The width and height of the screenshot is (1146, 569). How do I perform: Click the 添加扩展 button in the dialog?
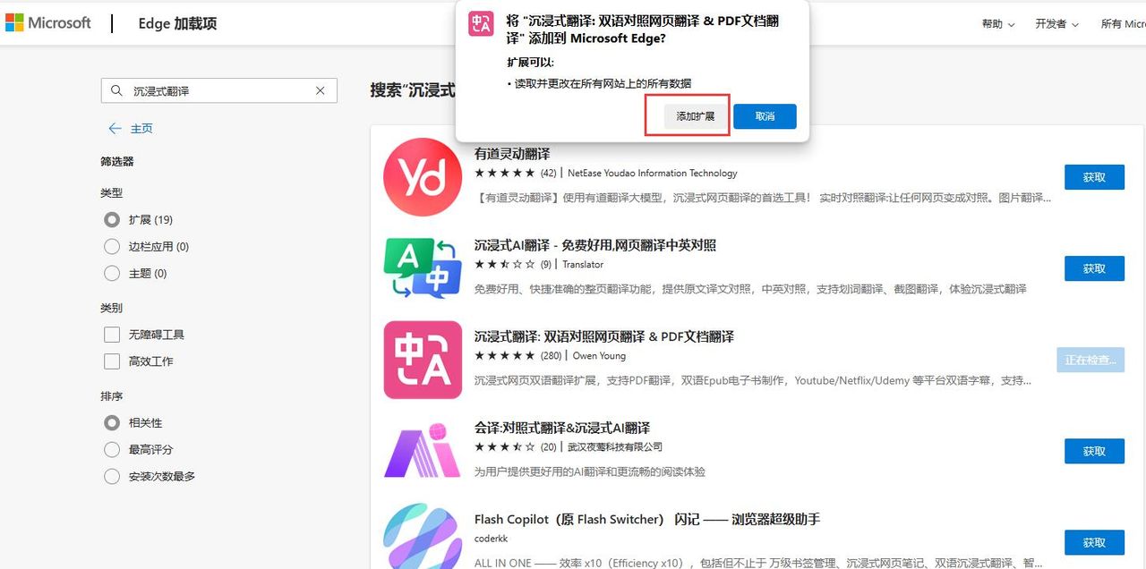pos(687,116)
